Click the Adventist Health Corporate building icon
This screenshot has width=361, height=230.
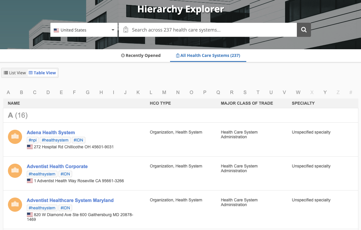point(15,171)
